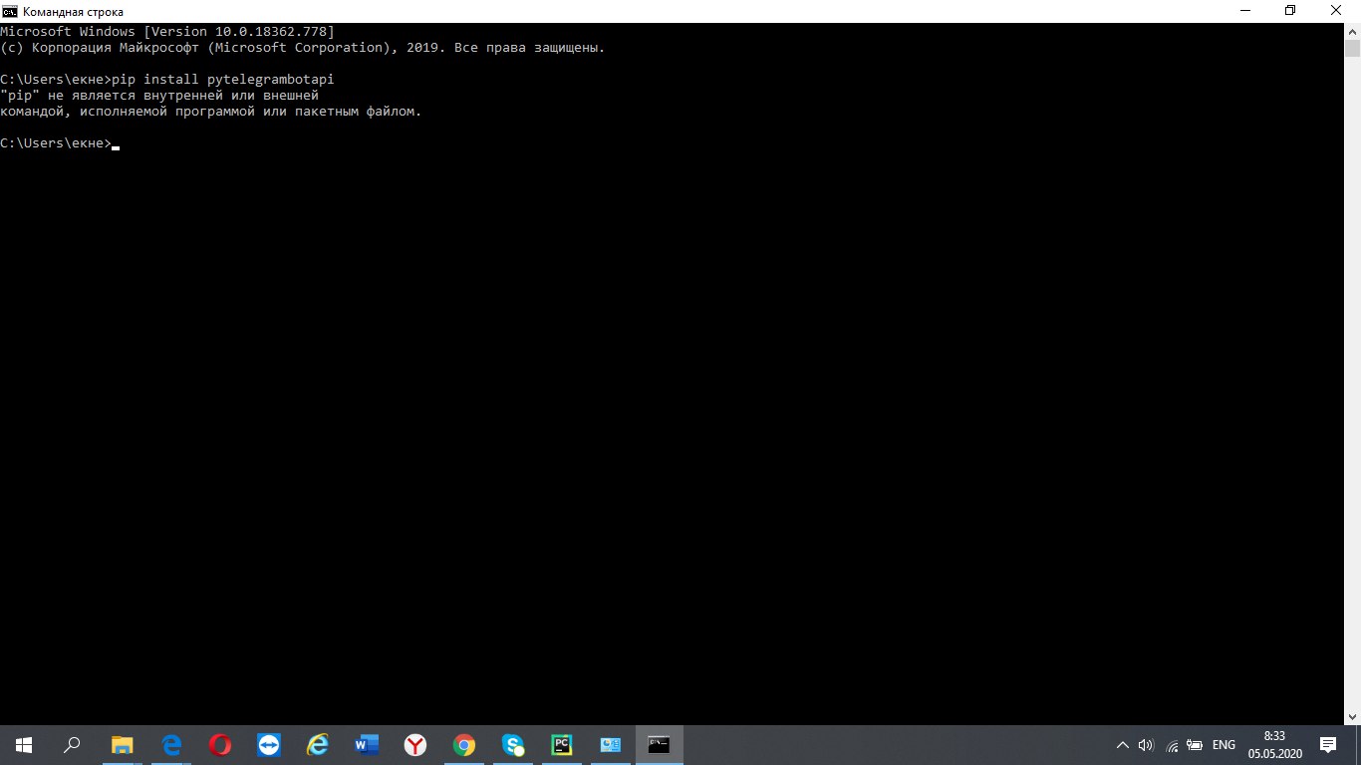Click the scrollbar down arrow
Viewport: 1361px width, 765px height.
pyautogui.click(x=1352, y=716)
